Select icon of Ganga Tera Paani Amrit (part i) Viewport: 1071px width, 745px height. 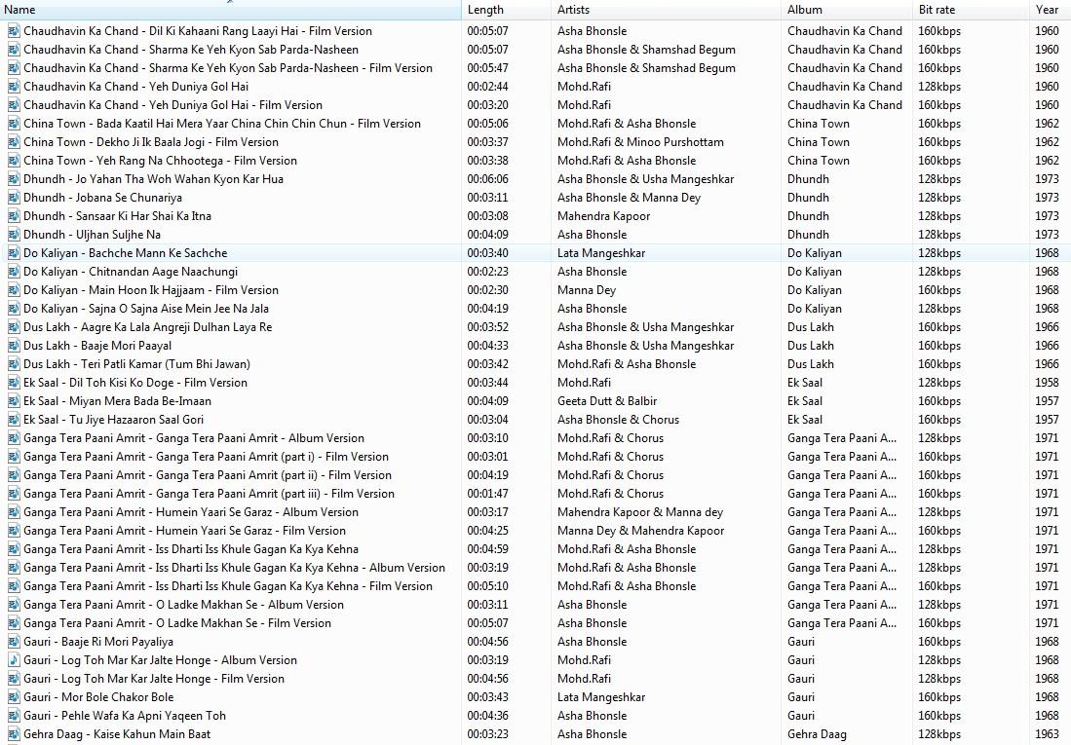14,456
